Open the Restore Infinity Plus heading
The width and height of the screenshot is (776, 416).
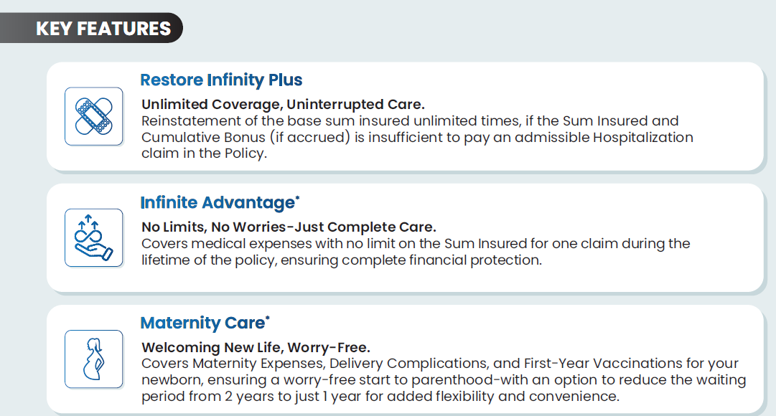coord(221,80)
